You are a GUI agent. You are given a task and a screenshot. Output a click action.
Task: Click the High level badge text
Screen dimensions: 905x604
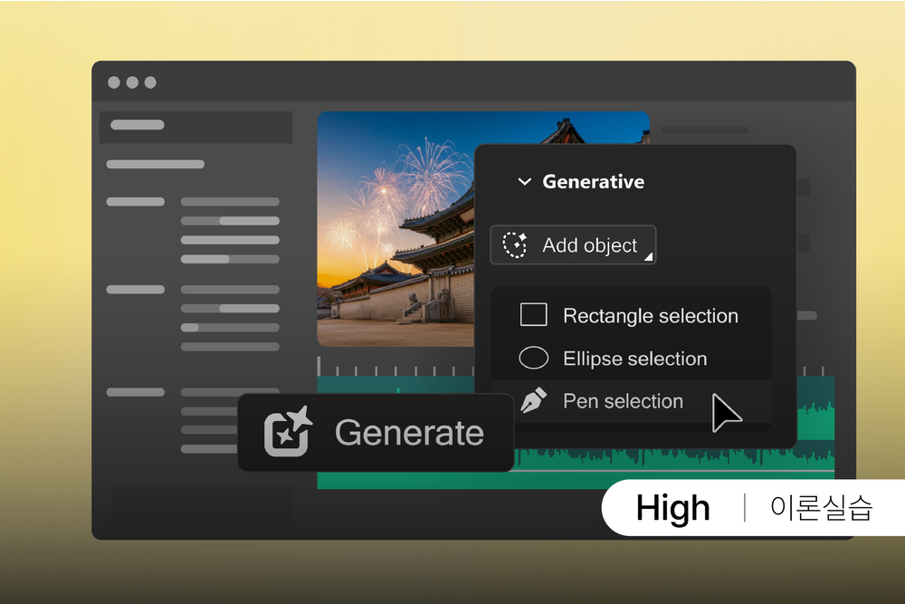672,508
